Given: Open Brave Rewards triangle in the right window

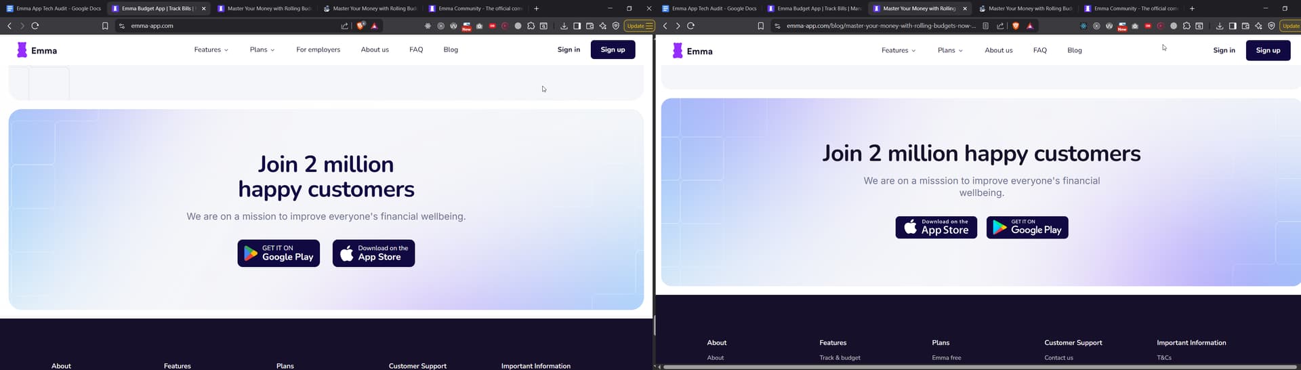Looking at the screenshot, I should [x=1030, y=26].
